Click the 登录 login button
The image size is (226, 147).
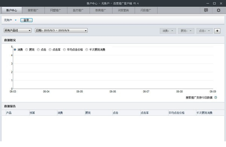click(26, 20)
